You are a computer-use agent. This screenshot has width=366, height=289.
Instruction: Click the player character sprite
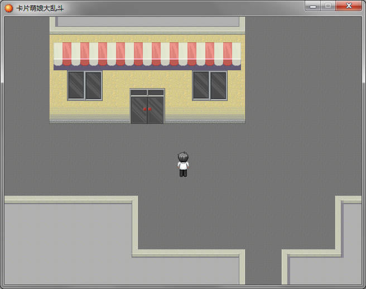click(183, 165)
